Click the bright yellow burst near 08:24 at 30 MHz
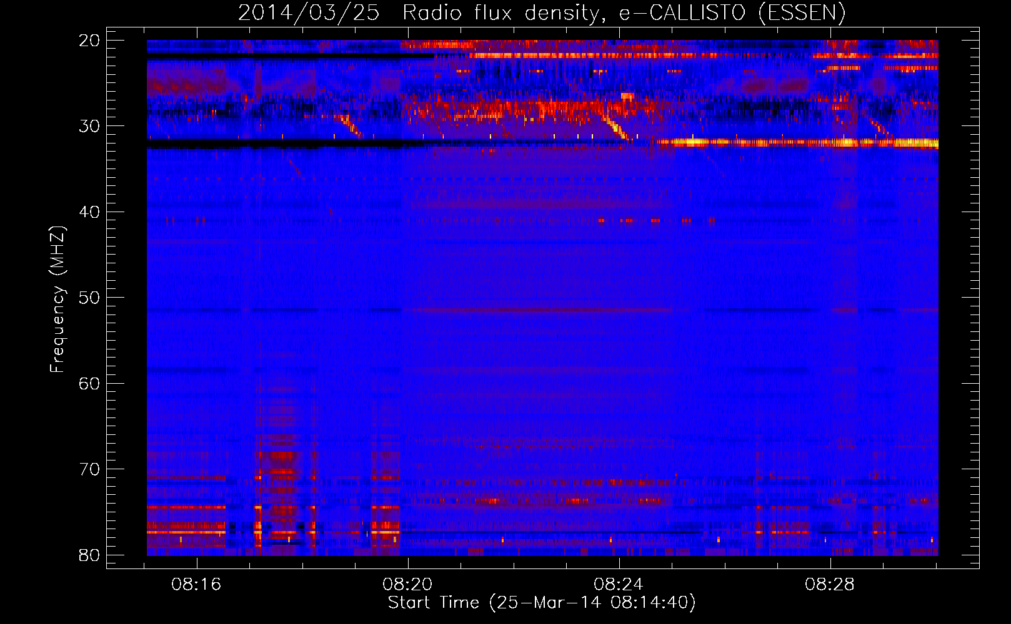1011x624 pixels. click(617, 127)
